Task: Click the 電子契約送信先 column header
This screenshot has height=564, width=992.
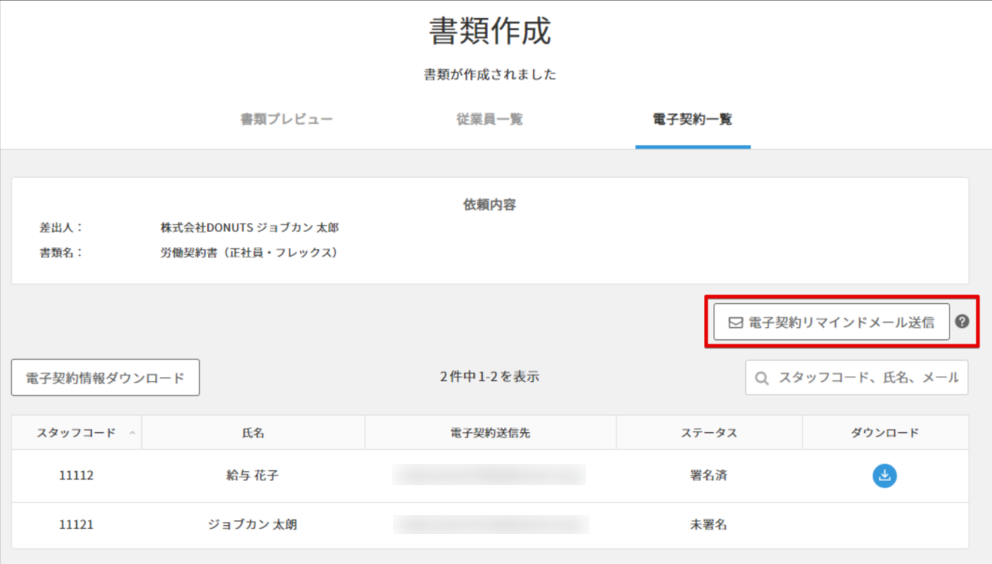Action: [490, 433]
